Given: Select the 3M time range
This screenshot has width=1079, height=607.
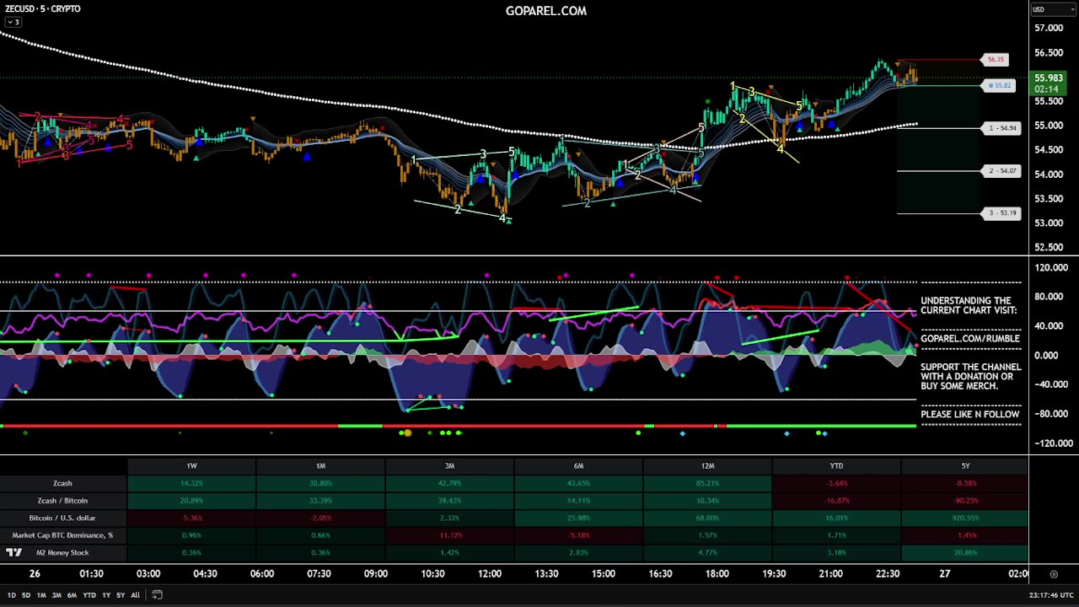Looking at the screenshot, I should tap(56, 595).
